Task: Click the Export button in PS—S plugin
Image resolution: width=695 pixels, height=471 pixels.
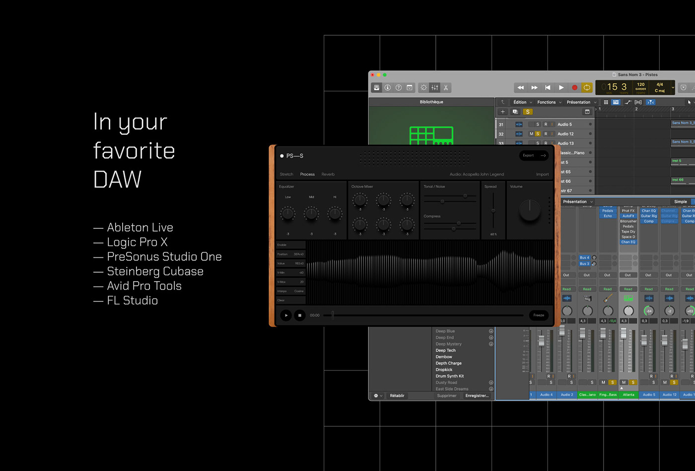Action: click(534, 156)
